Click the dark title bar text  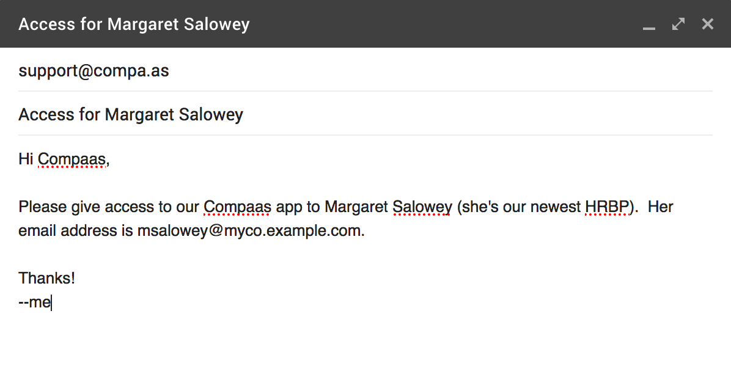pyautogui.click(x=134, y=24)
